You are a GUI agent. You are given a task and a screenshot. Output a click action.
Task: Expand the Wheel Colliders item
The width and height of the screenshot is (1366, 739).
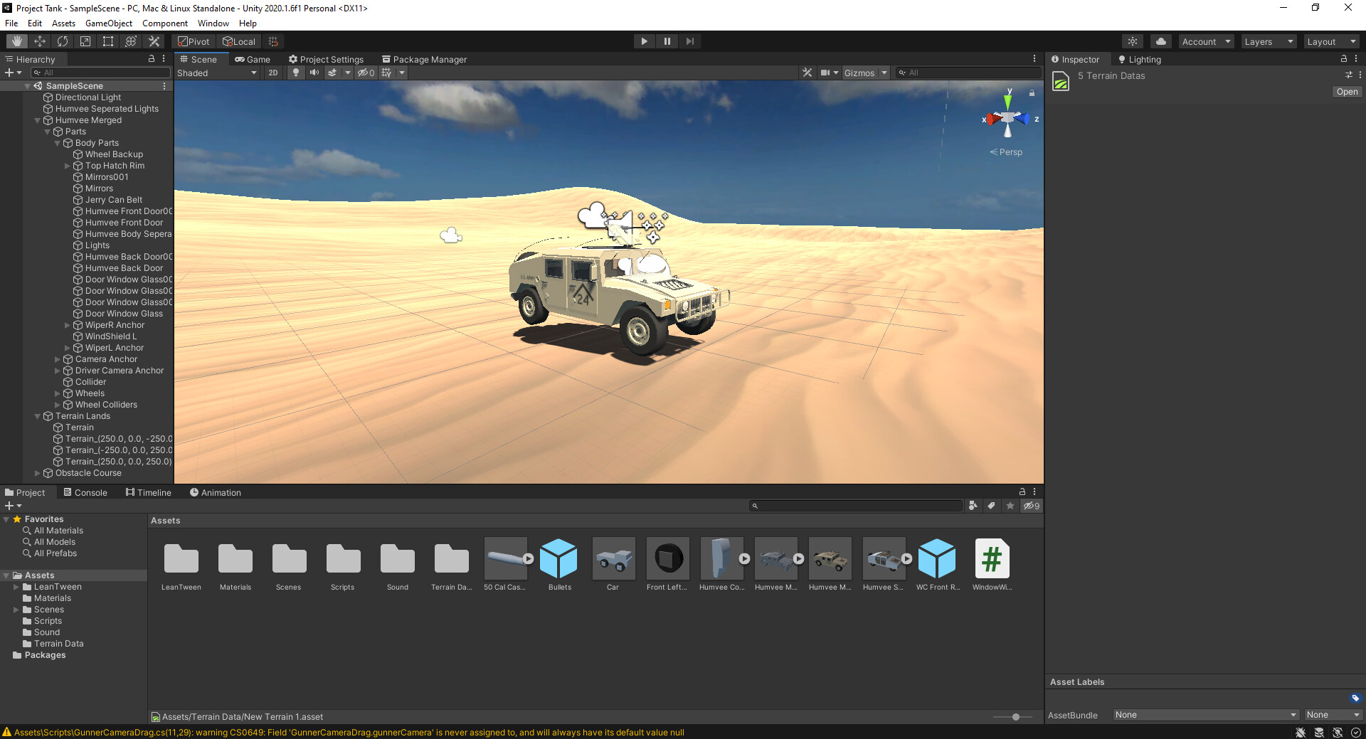coord(58,404)
